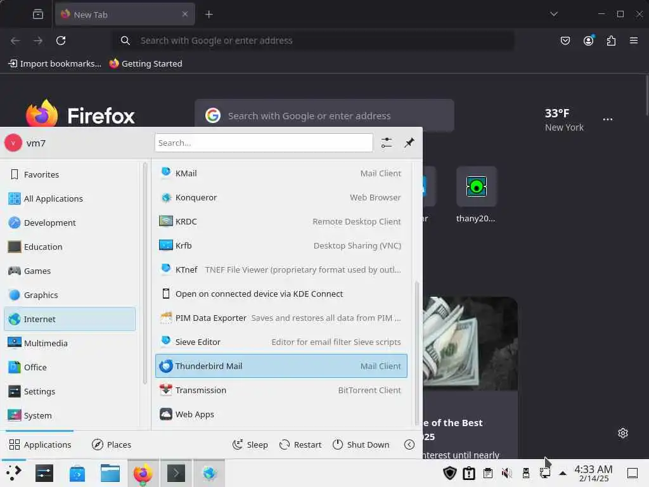Open Thunderbird Mail from the Internet list

tap(281, 366)
